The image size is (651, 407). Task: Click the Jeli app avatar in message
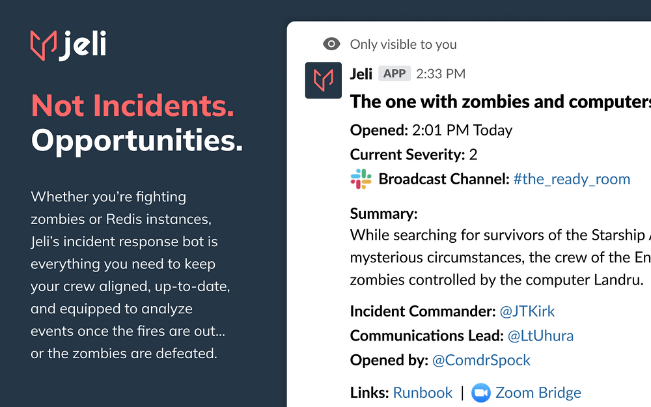coord(324,80)
